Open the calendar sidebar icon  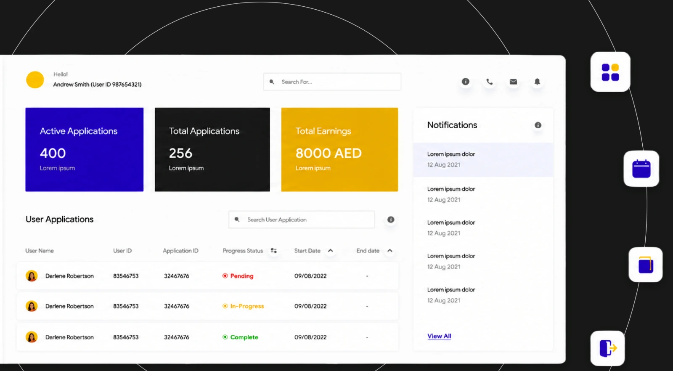tap(641, 169)
